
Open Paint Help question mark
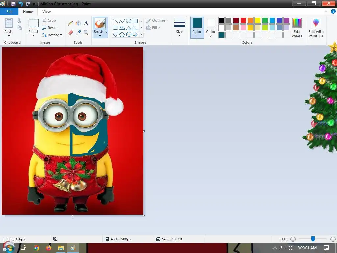click(x=333, y=12)
